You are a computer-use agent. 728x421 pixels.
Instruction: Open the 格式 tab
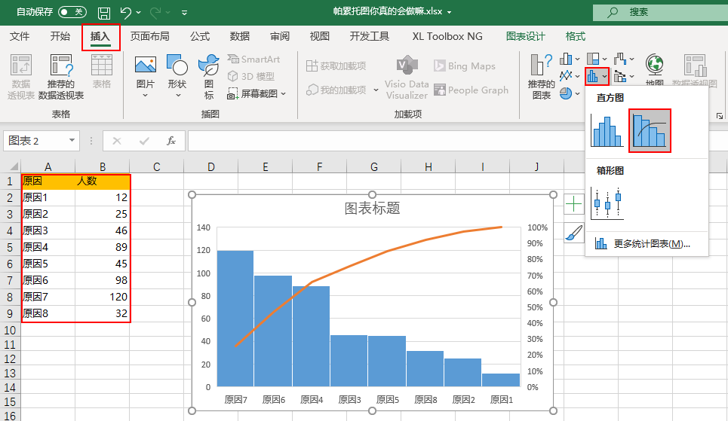(576, 36)
